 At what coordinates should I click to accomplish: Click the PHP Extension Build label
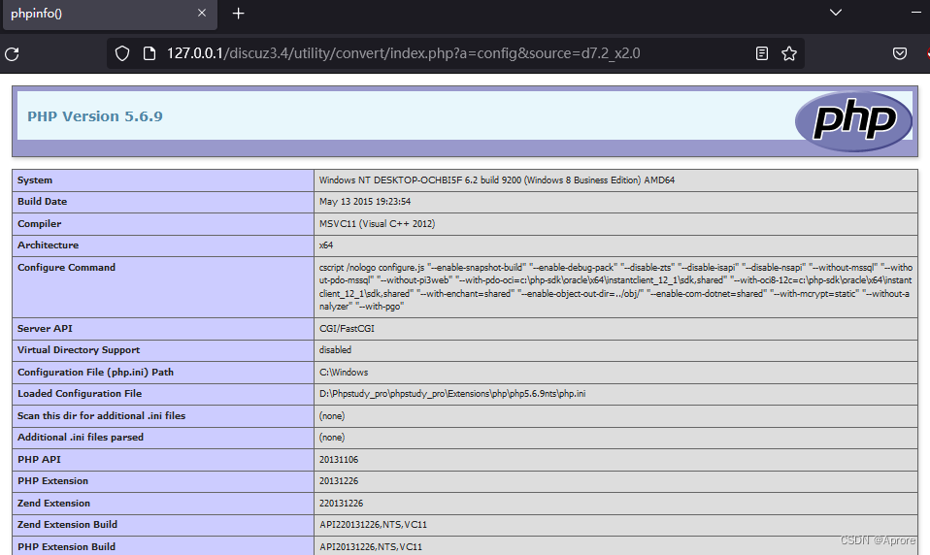(66, 546)
